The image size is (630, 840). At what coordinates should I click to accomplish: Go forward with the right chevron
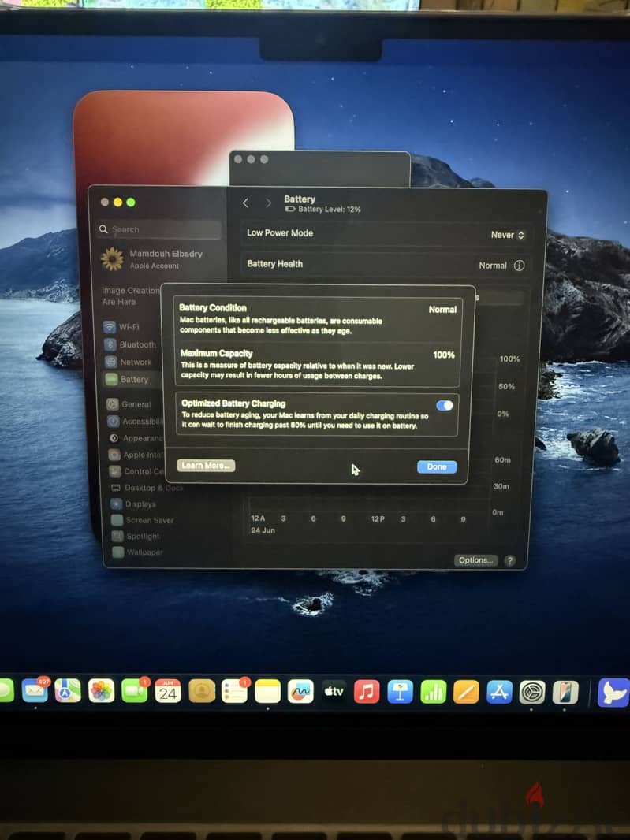click(x=268, y=203)
